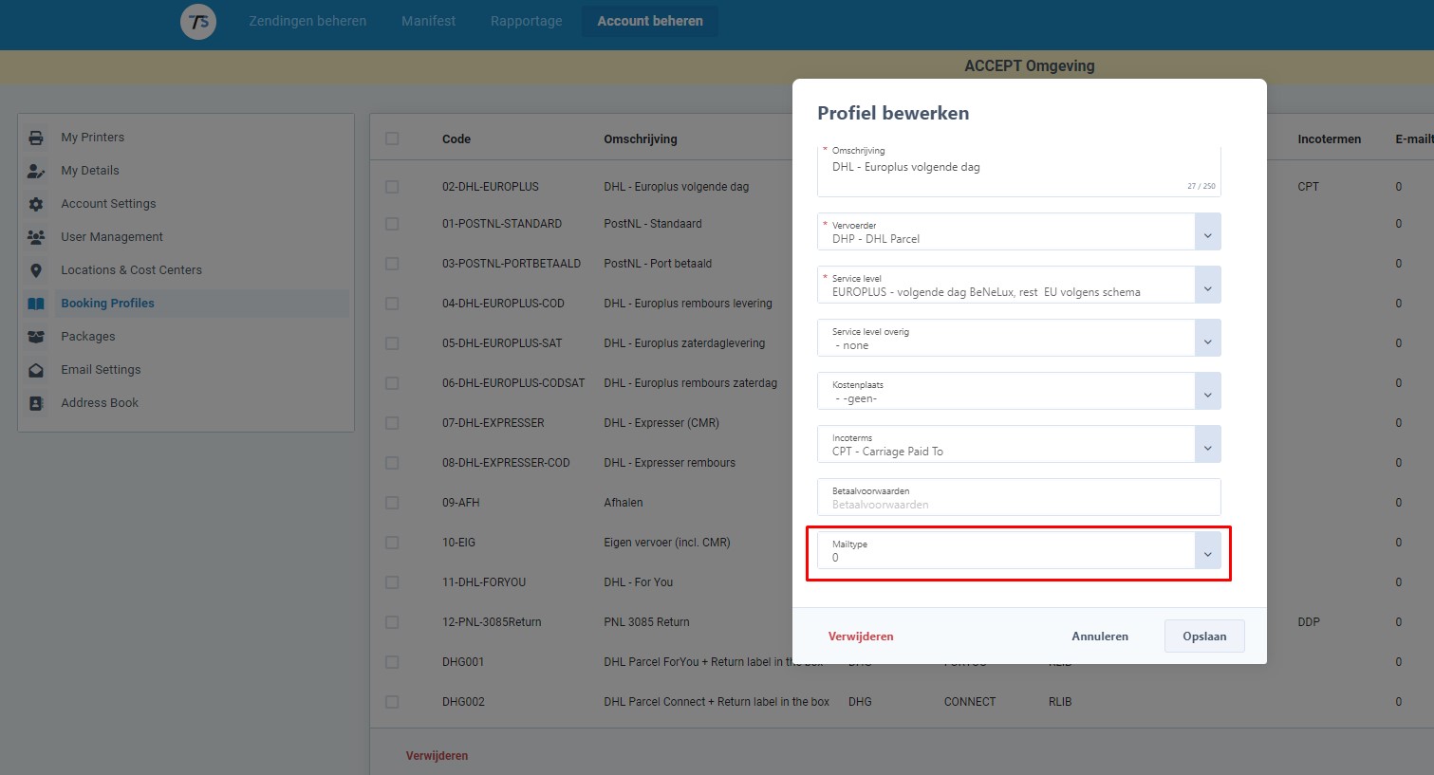
Task: Click the map pin icon for Locations
Action: pyautogui.click(x=36, y=270)
